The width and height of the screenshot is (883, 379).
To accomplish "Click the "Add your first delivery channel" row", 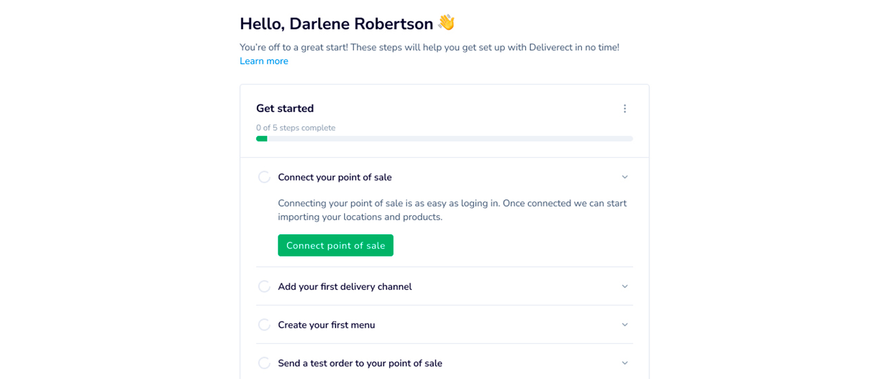I will (345, 286).
